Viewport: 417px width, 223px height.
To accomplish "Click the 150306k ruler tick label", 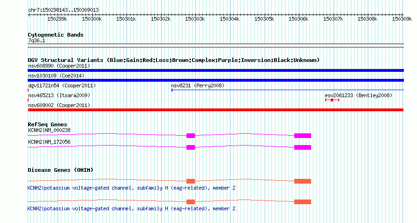I will tap(298, 19).
